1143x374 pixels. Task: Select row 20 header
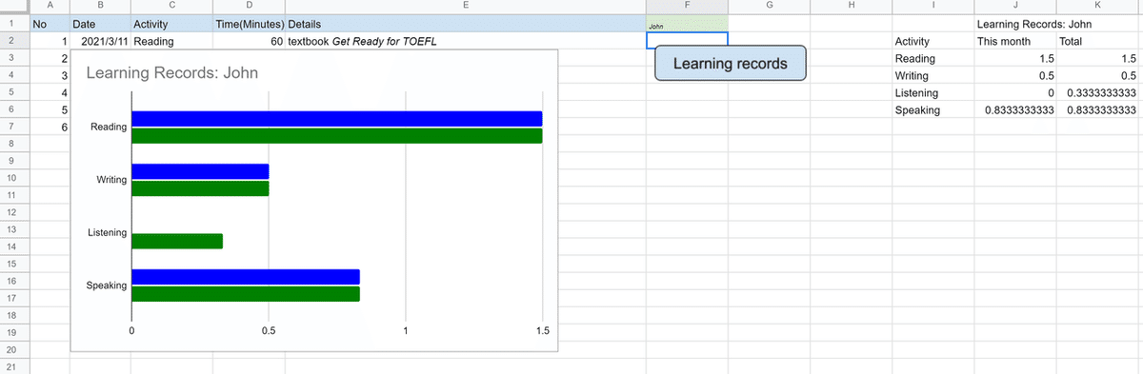[x=14, y=349]
